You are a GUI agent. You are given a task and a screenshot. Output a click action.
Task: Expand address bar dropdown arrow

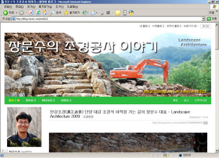pos(203,19)
